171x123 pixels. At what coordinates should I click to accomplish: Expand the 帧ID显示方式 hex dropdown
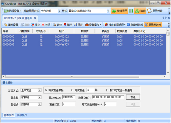pyautogui.click(x=59, y=11)
